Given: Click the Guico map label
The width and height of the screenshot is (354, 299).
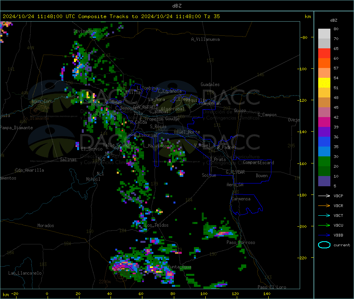Looking at the screenshot, I should pyautogui.click(x=240, y=110).
